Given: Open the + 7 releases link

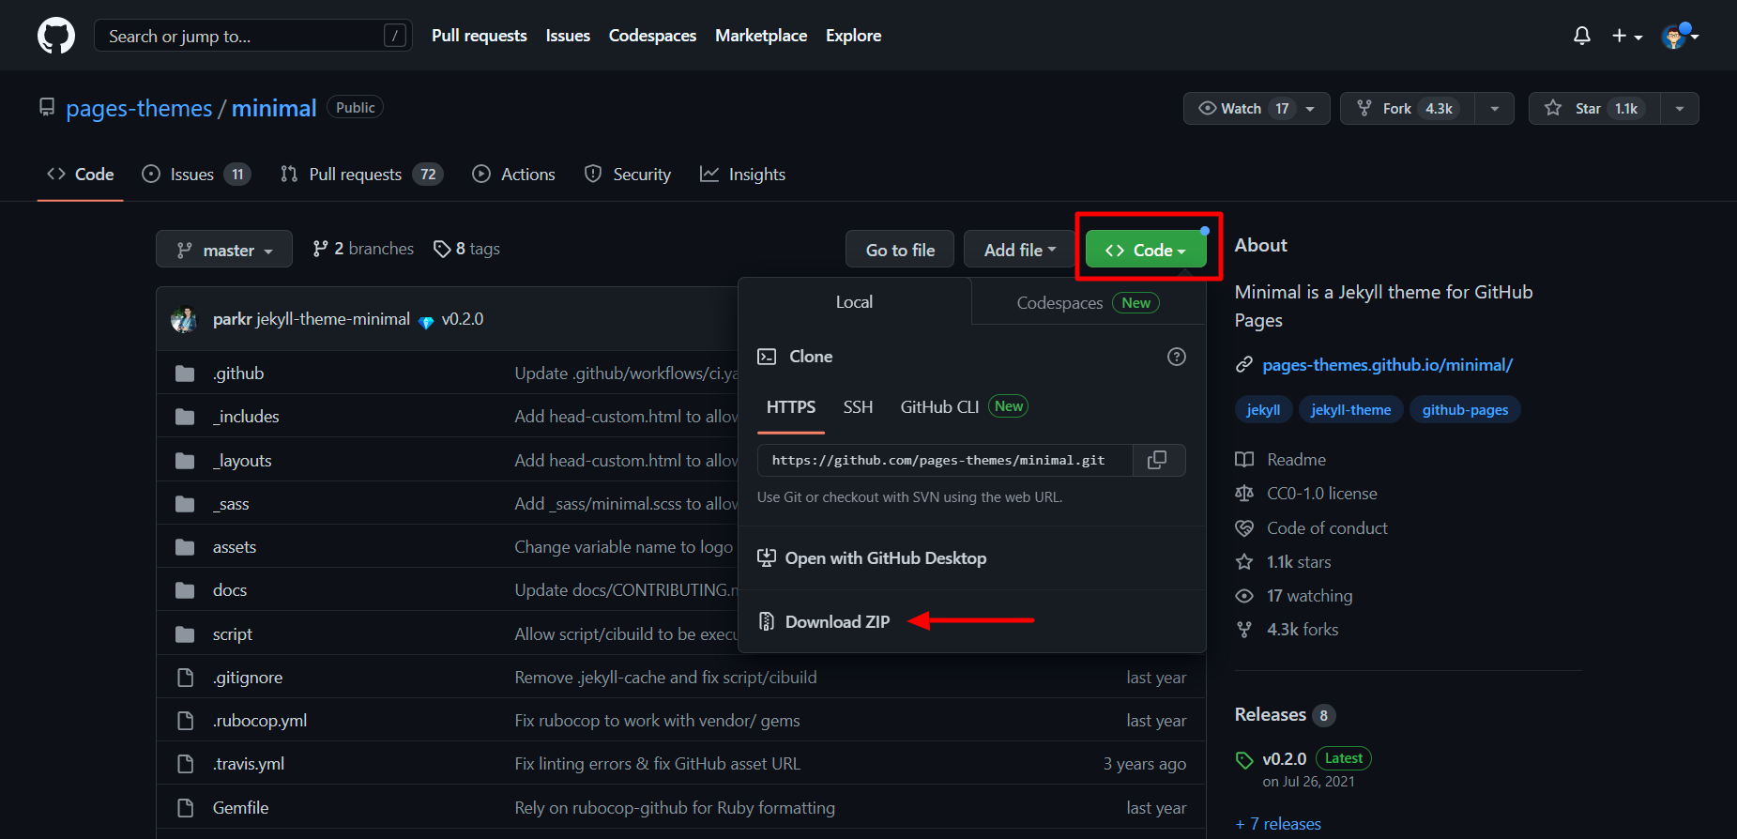Looking at the screenshot, I should [1278, 824].
